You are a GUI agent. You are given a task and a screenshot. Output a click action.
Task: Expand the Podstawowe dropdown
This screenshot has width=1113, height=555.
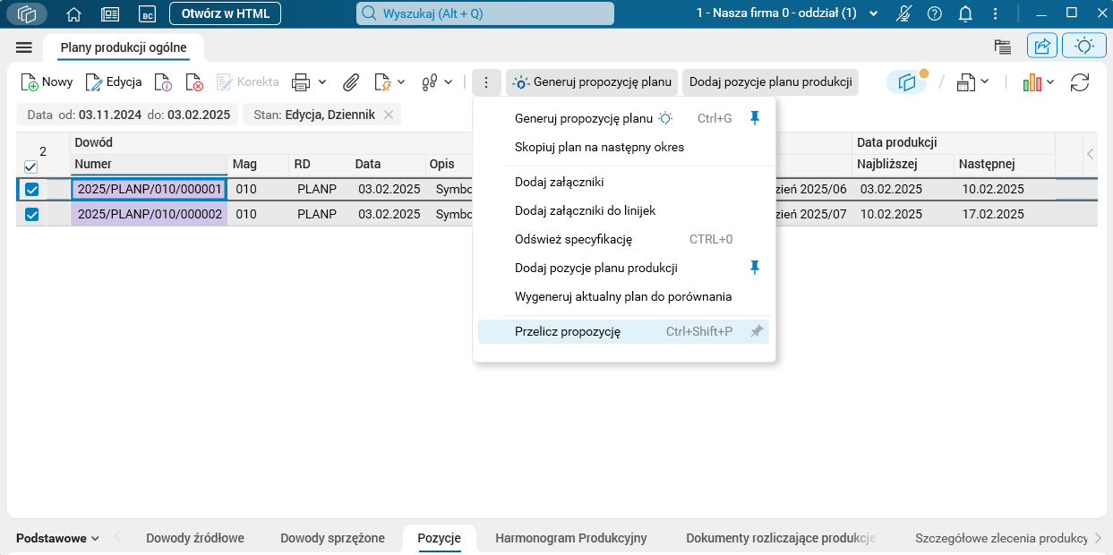click(x=57, y=538)
